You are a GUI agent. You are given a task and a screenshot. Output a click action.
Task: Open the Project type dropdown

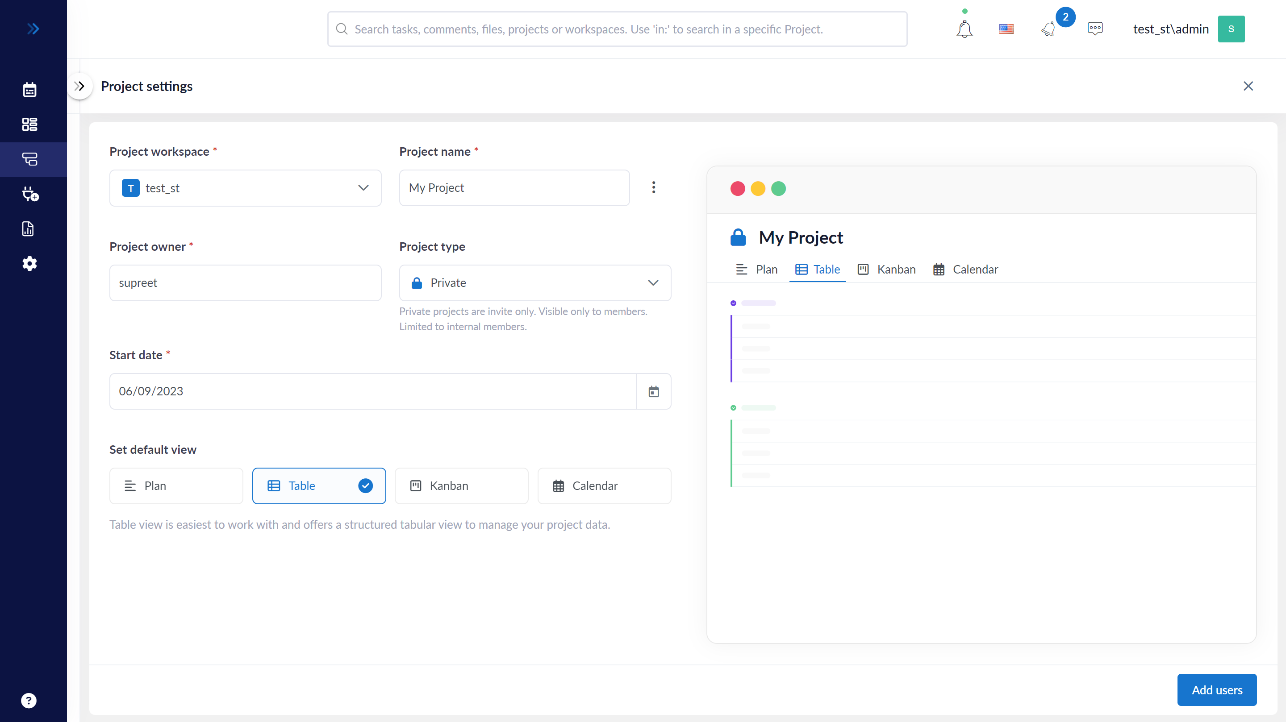(x=535, y=283)
